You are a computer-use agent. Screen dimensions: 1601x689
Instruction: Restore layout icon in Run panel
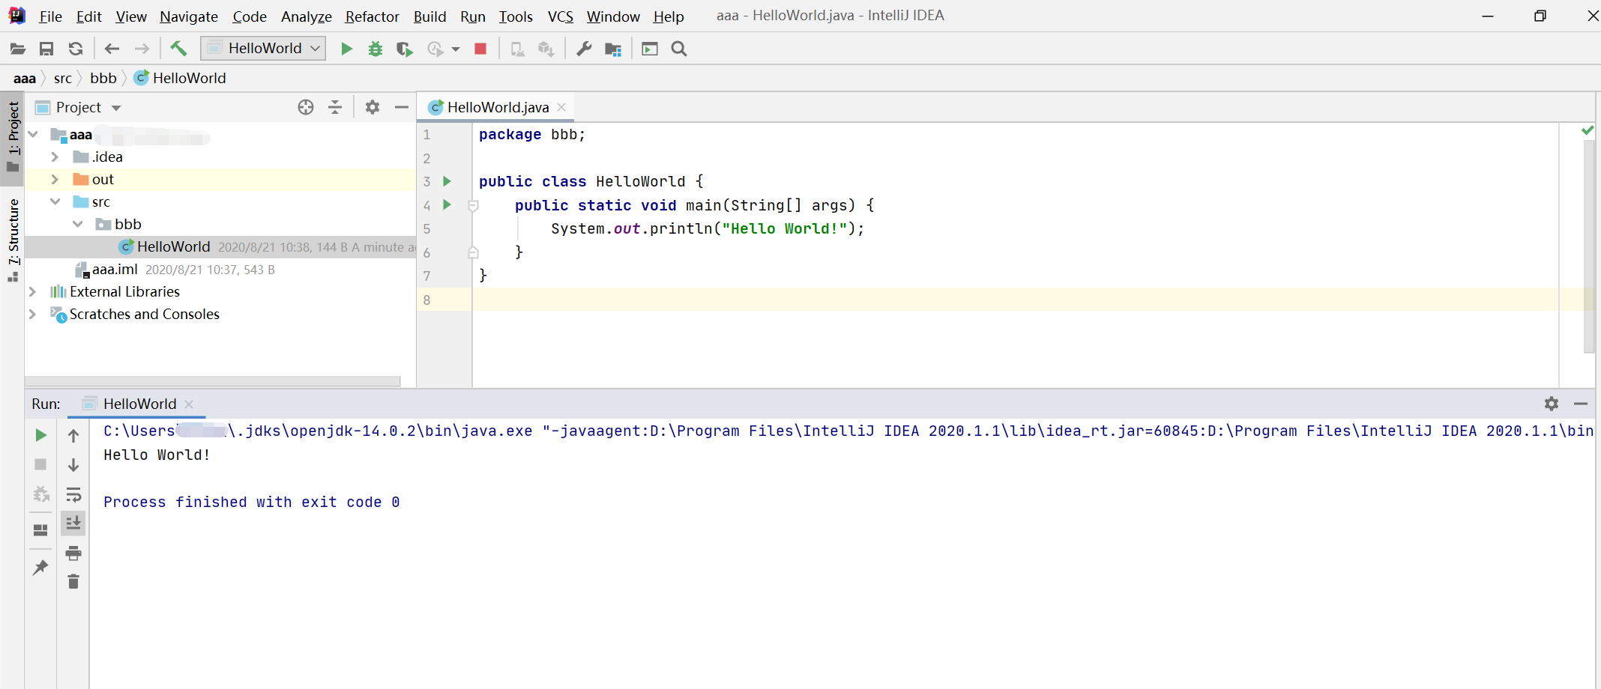coord(40,530)
